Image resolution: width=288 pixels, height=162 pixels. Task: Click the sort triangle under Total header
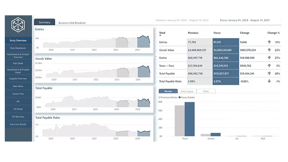(160, 35)
